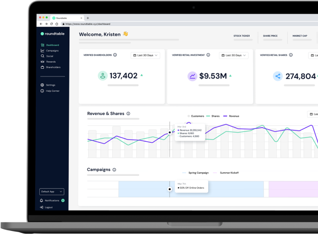Screen dimensions: 318x234
Task: Click the purple investment trend icon
Action: click(192, 76)
